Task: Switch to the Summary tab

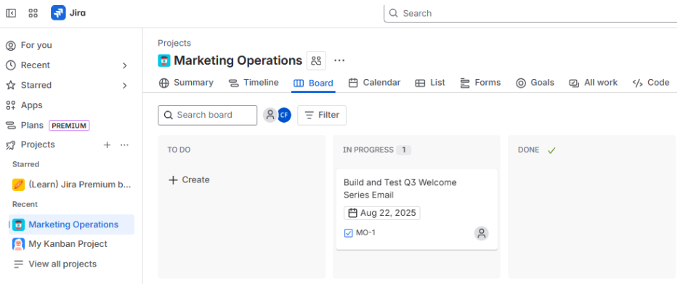Action: (x=186, y=83)
